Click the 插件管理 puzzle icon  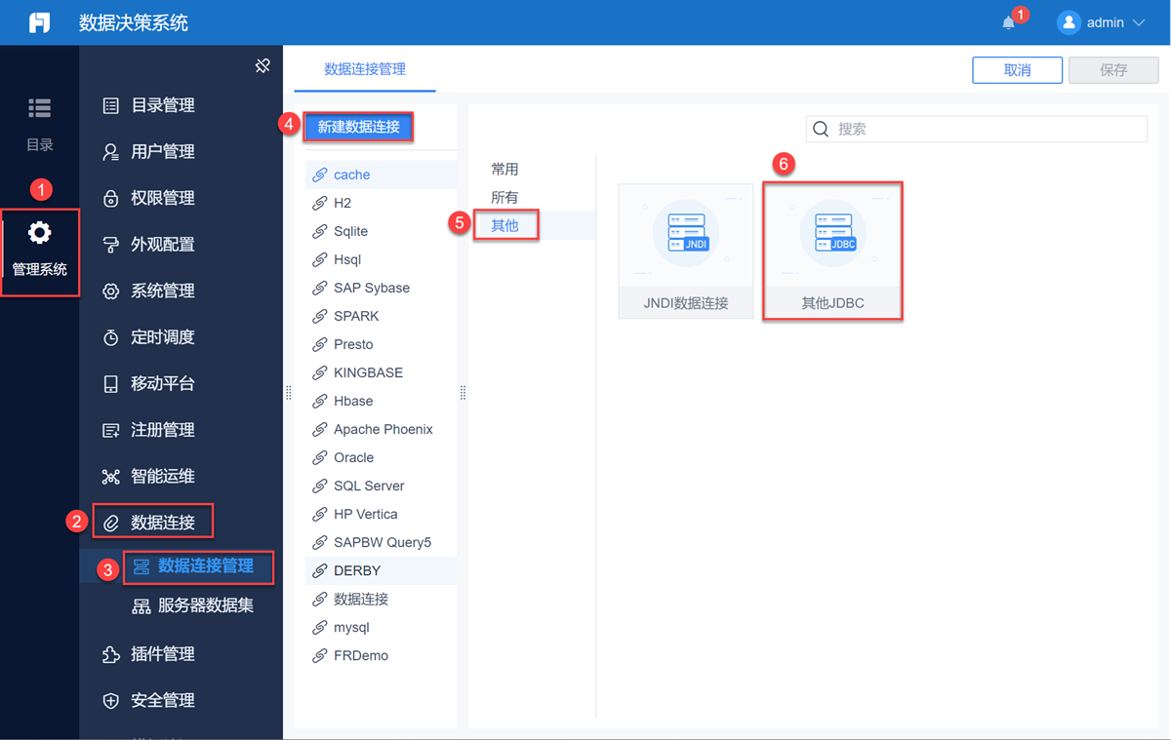click(x=110, y=654)
